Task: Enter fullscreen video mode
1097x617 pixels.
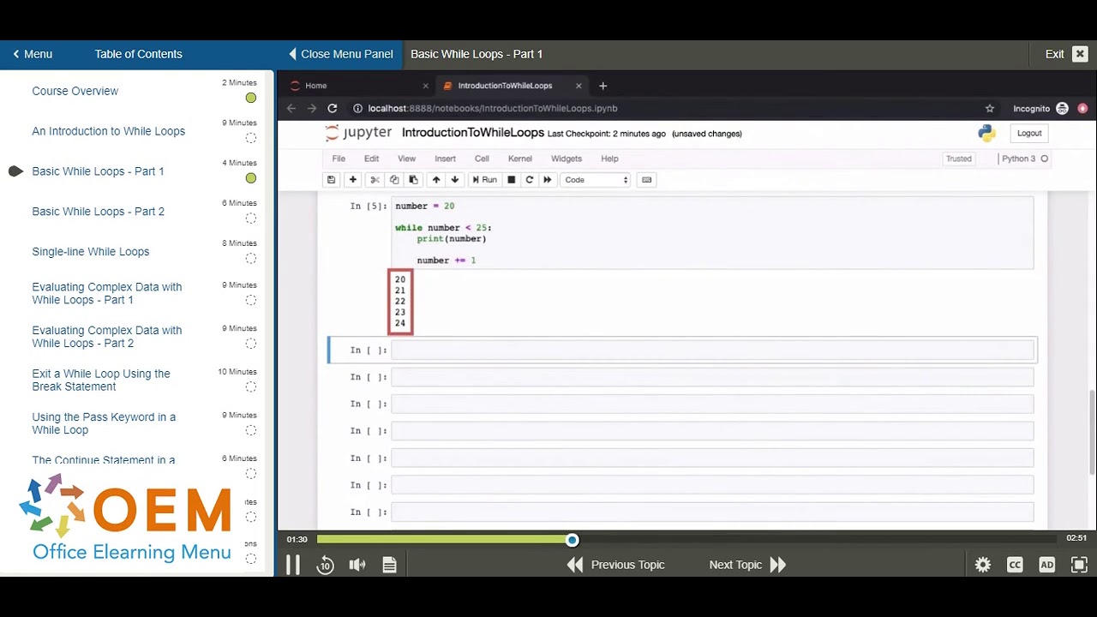Action: tap(1079, 565)
